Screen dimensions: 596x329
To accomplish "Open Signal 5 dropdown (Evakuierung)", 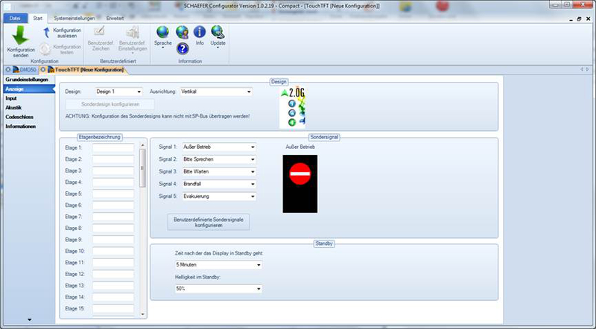I will point(219,197).
